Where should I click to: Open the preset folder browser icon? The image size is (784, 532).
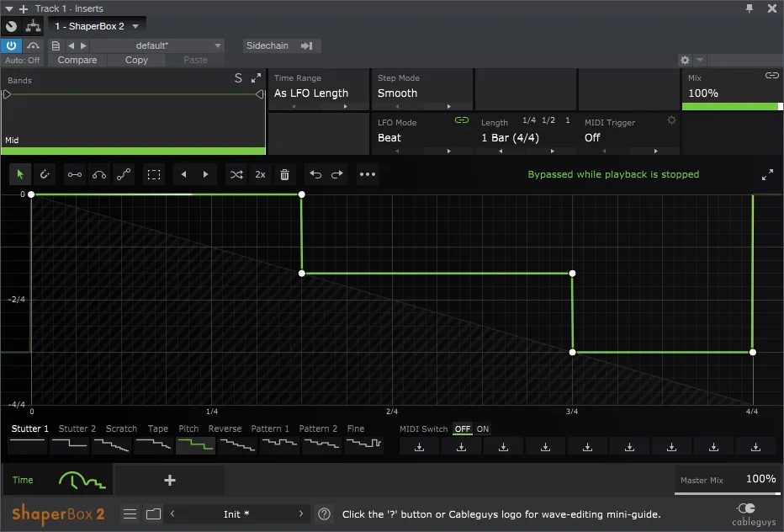coord(153,514)
